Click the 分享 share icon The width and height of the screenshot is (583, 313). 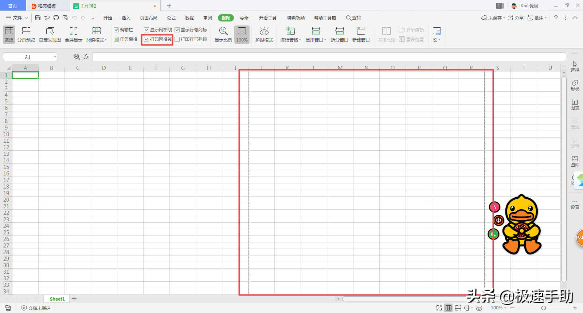pos(516,18)
